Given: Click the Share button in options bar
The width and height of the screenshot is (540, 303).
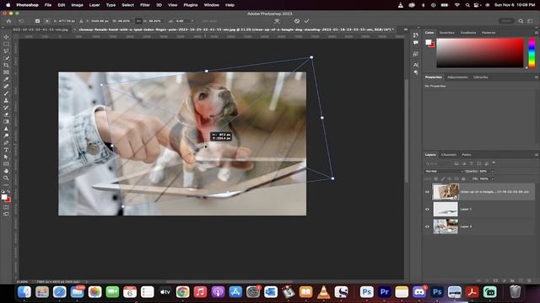Looking at the screenshot, I should coord(506,21).
